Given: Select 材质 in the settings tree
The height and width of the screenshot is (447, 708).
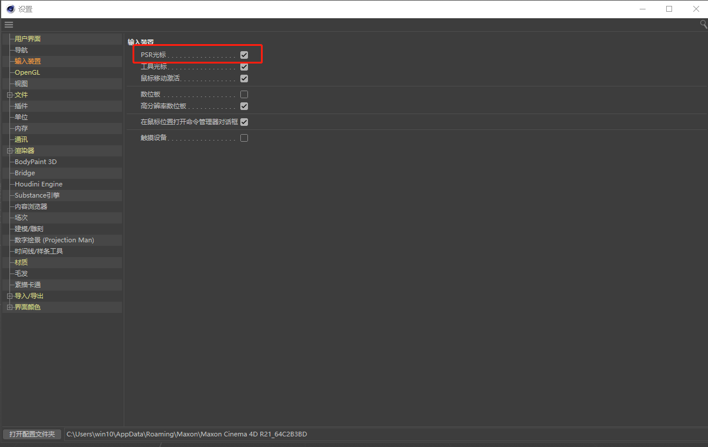Looking at the screenshot, I should click(21, 262).
